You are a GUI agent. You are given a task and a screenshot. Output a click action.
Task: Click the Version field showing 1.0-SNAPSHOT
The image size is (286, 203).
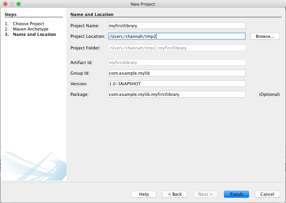(176, 84)
